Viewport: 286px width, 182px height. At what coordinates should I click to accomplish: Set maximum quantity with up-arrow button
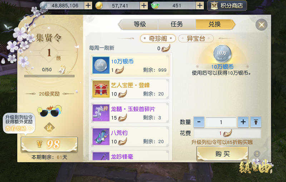click(256, 122)
